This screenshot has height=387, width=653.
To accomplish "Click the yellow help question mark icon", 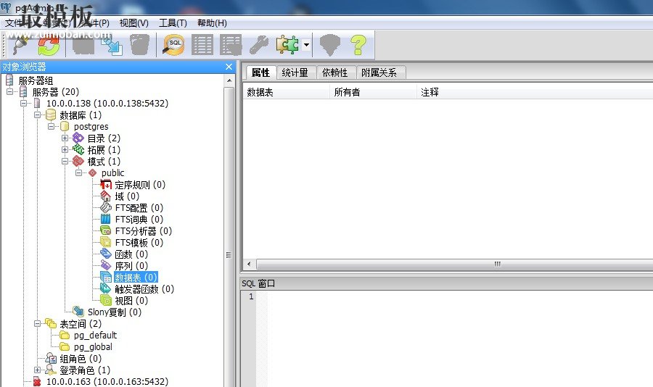I will [358, 45].
